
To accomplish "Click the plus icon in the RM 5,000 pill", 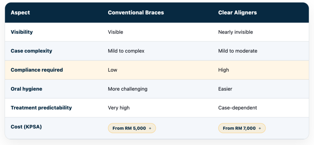I will (x=150, y=128).
